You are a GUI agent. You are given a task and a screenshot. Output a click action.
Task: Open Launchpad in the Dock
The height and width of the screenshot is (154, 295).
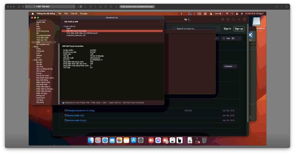coord(98,140)
